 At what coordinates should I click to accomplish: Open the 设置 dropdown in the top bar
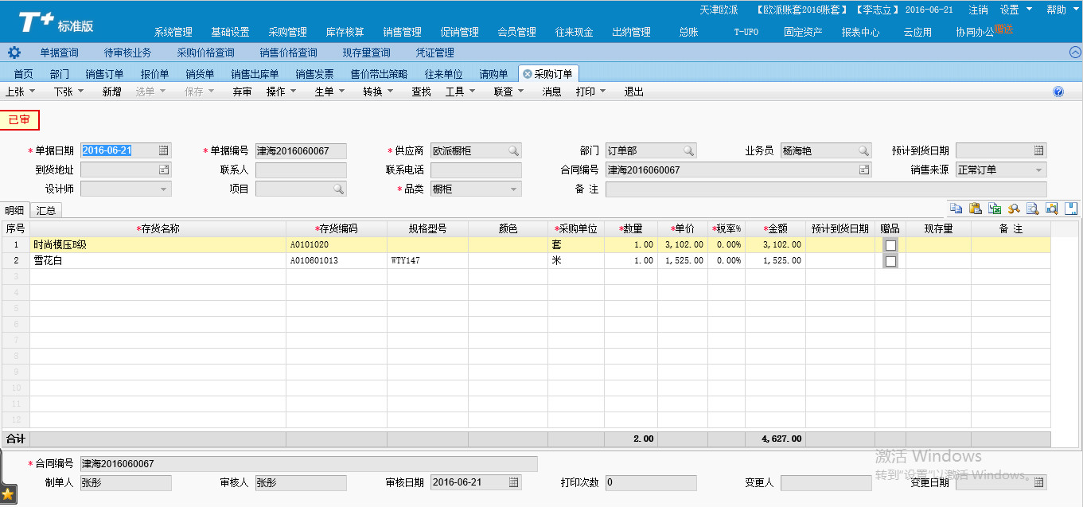1016,10
